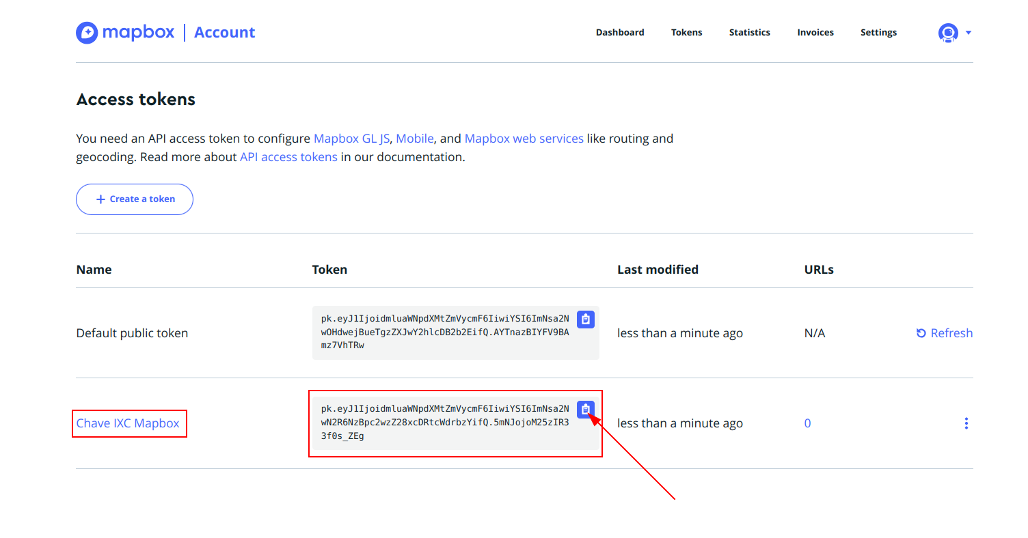Go to the Dashboard page

click(620, 32)
